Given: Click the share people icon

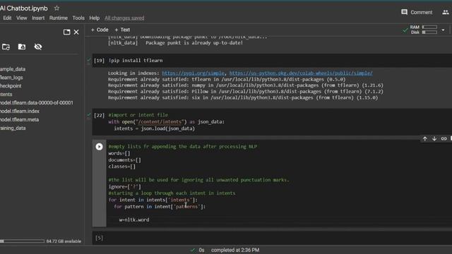Looking at the screenshot, I should (446, 12).
